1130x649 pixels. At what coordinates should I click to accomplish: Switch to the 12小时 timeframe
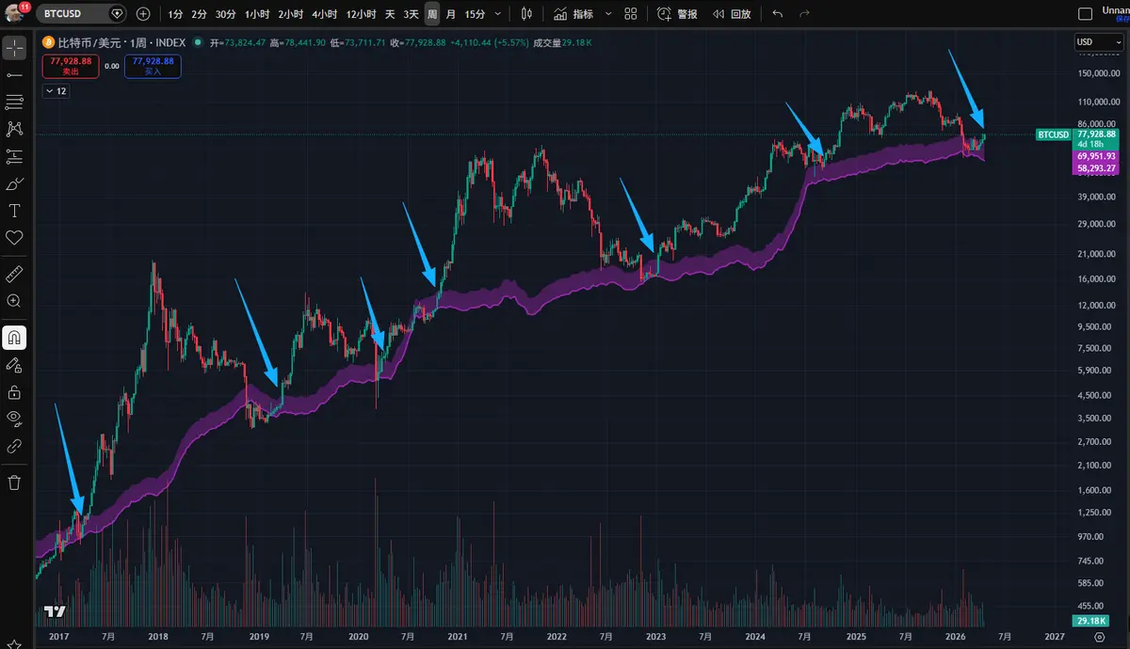[x=361, y=14]
